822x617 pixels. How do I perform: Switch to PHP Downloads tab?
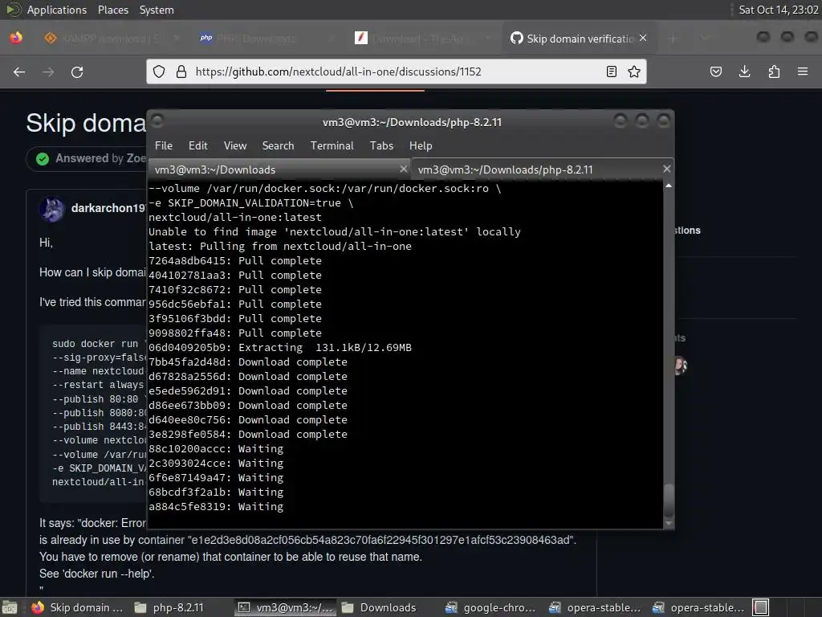coord(266,39)
